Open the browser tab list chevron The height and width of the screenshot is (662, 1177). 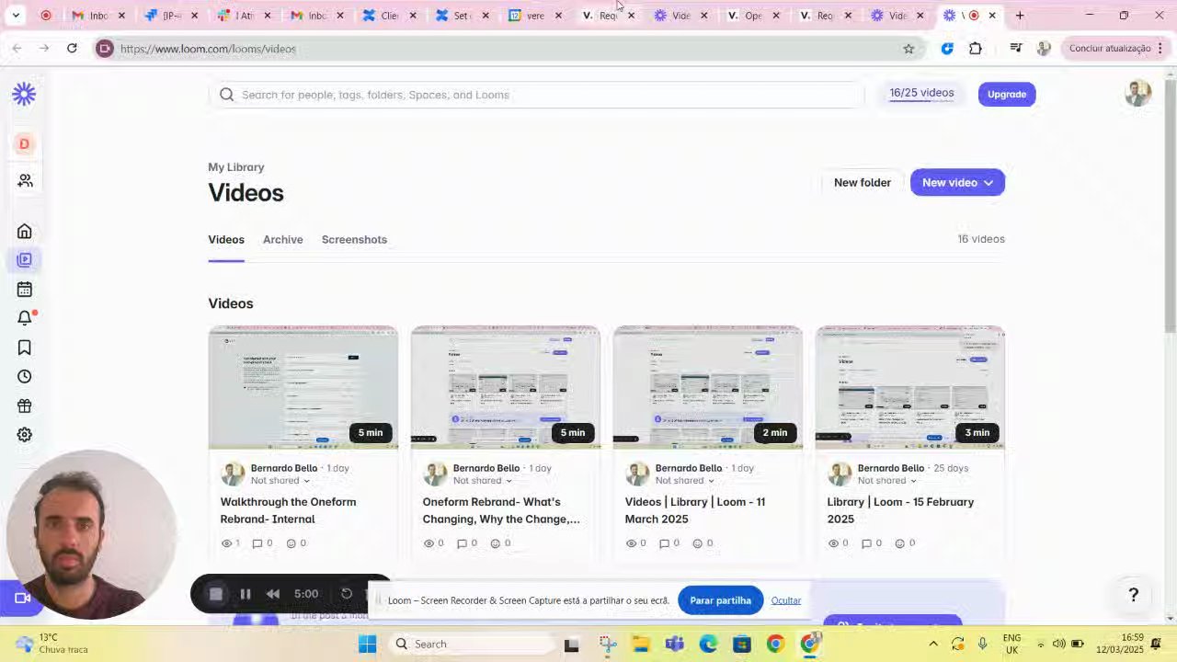(x=16, y=15)
